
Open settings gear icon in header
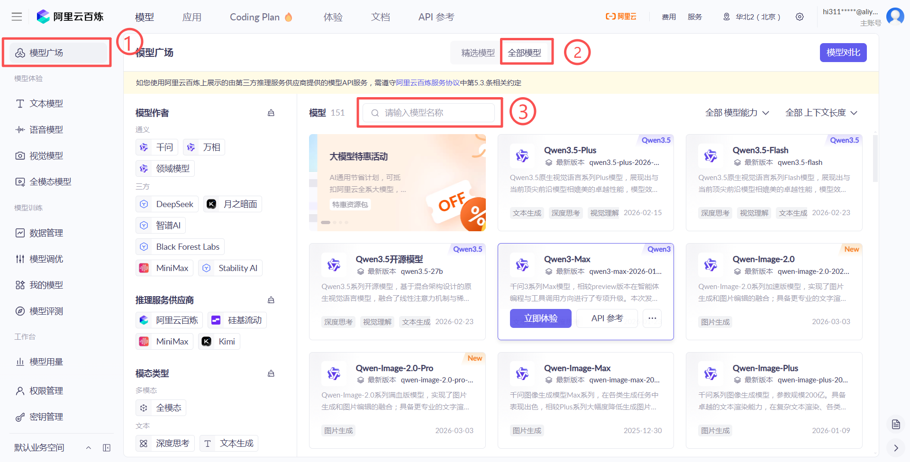tap(800, 17)
